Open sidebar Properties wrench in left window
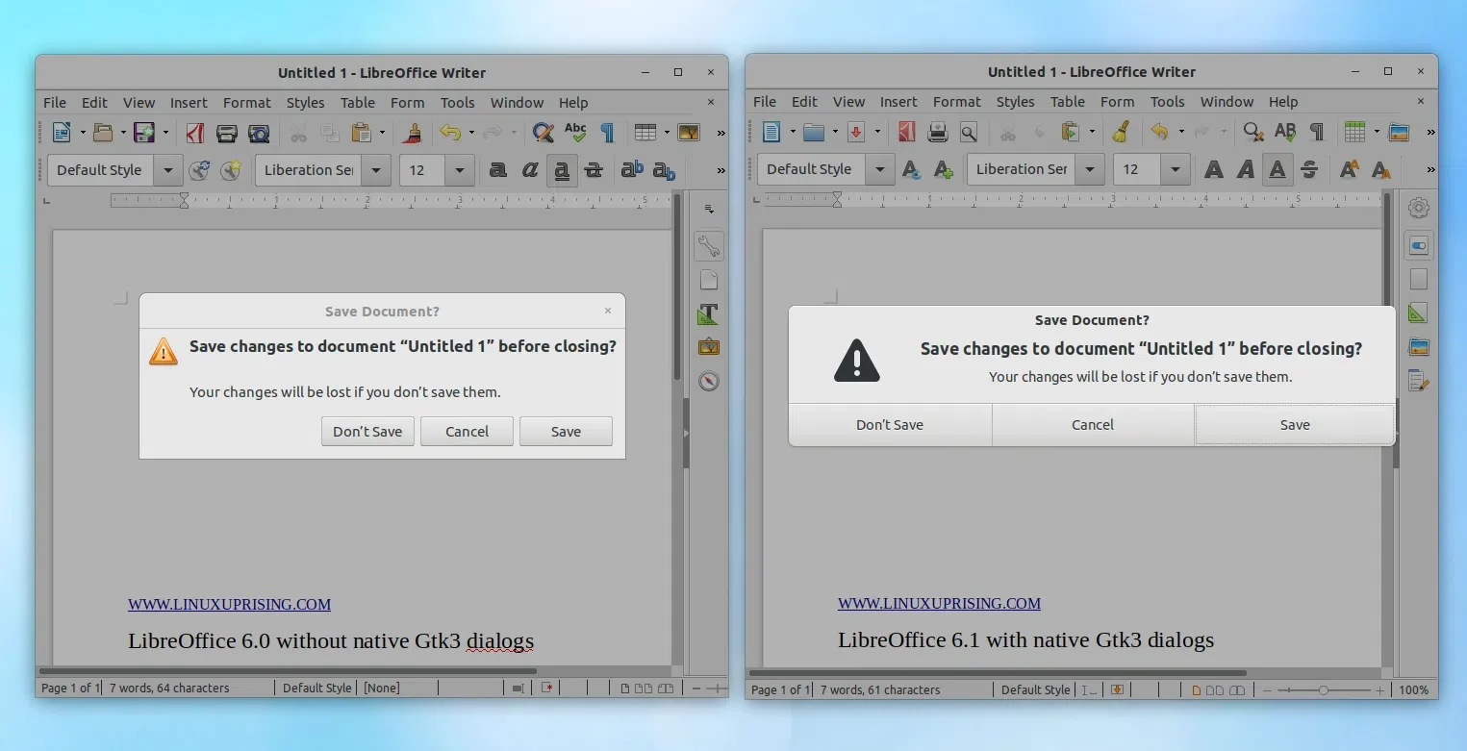 click(709, 246)
